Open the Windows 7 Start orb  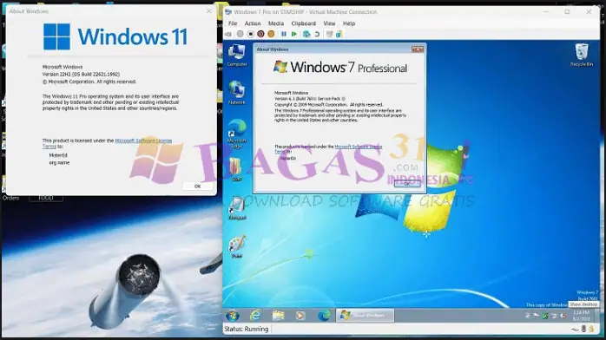[233, 316]
